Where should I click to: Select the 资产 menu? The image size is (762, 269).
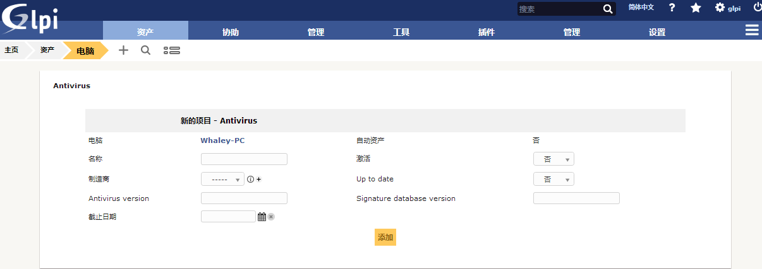pyautogui.click(x=145, y=32)
